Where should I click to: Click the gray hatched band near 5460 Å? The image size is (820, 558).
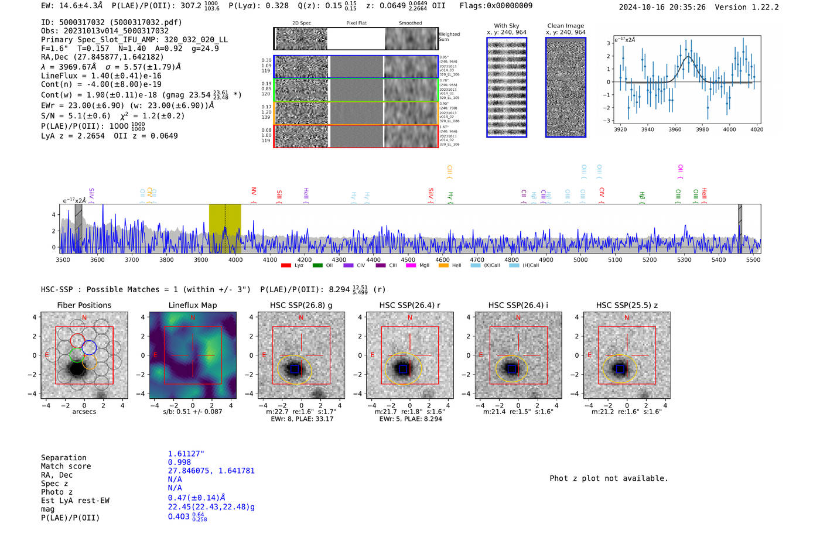pyautogui.click(x=740, y=228)
